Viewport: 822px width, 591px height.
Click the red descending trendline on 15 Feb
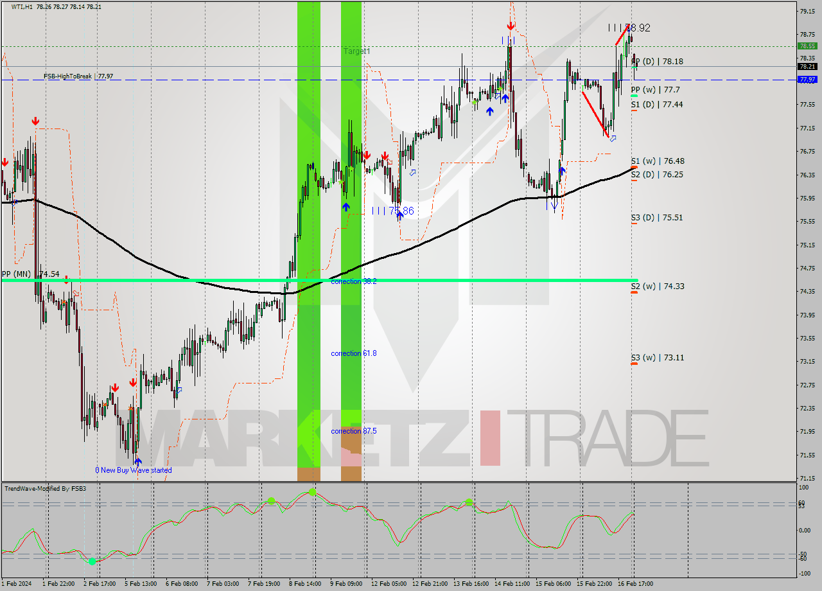click(x=595, y=114)
